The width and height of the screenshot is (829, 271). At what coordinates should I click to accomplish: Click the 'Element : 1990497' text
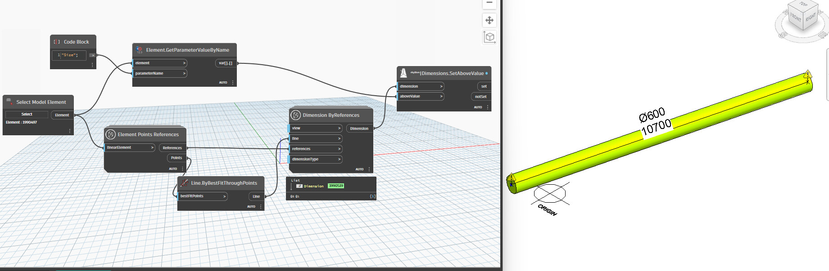[x=22, y=122]
